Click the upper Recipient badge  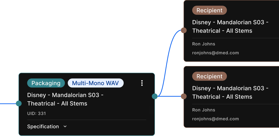click(210, 10)
